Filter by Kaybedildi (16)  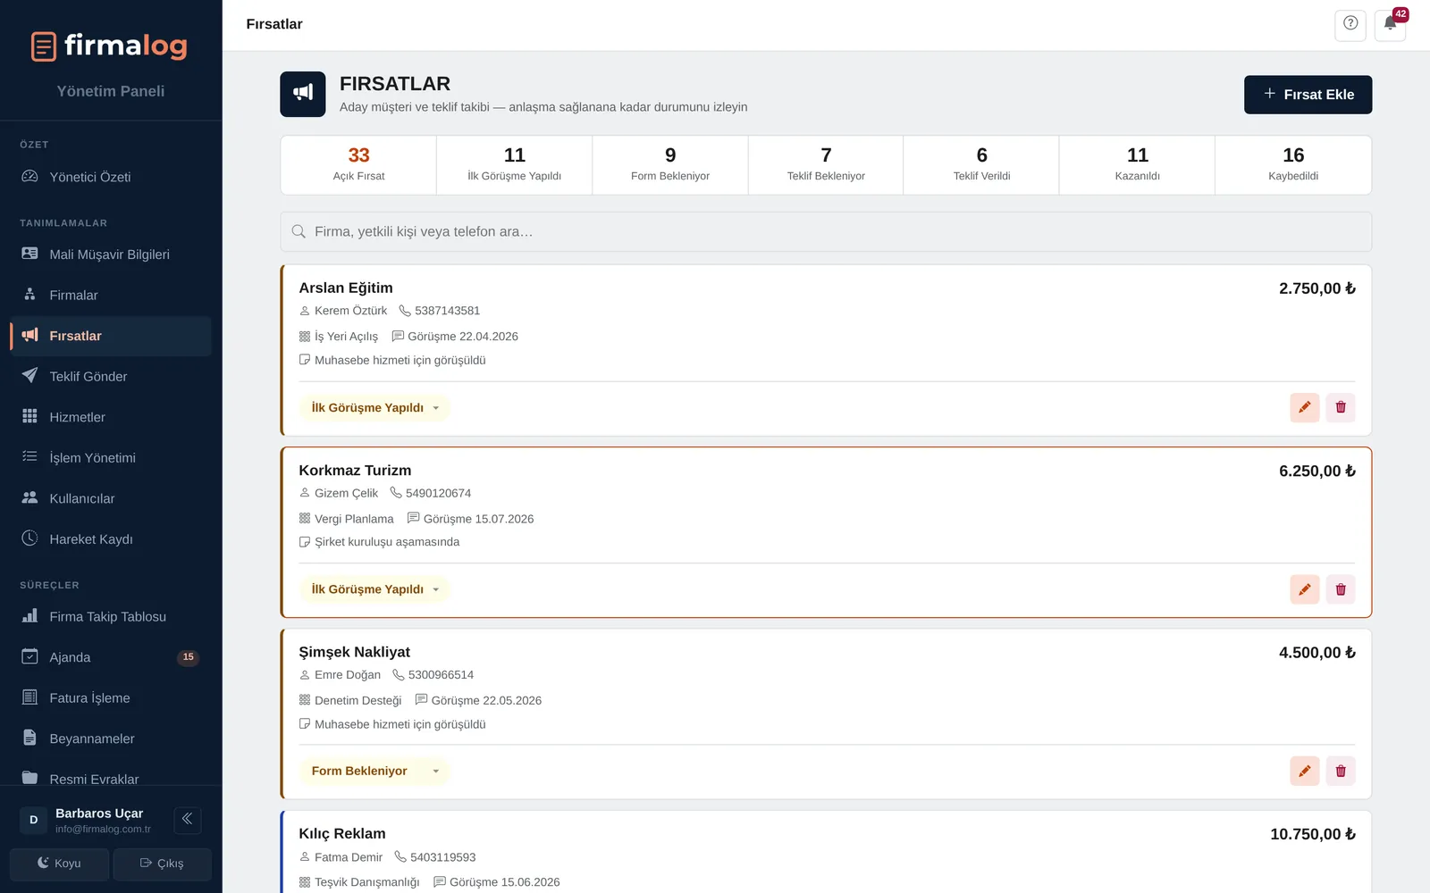pyautogui.click(x=1293, y=165)
